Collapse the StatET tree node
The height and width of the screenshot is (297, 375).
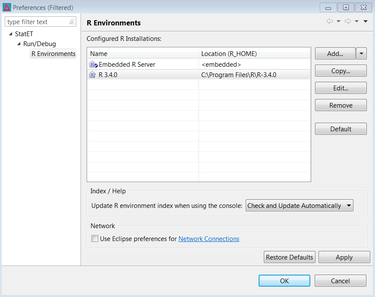pyautogui.click(x=10, y=34)
